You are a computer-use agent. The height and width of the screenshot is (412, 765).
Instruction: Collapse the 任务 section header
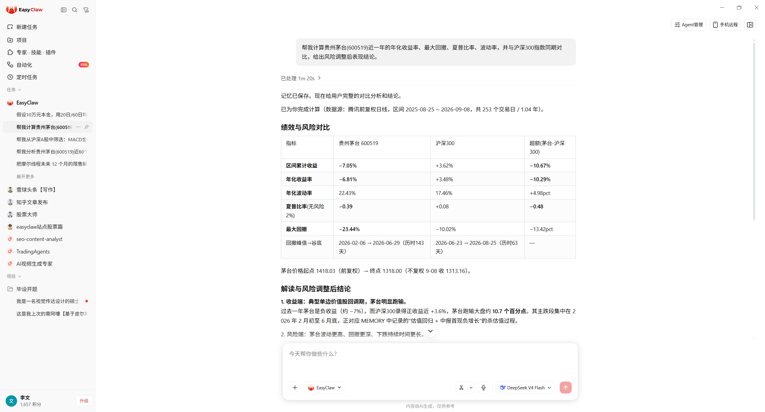pyautogui.click(x=14, y=90)
